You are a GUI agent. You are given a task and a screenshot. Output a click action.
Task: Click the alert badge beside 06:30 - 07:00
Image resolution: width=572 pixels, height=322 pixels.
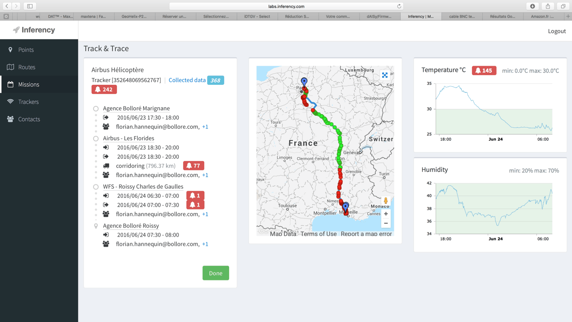coord(195,196)
